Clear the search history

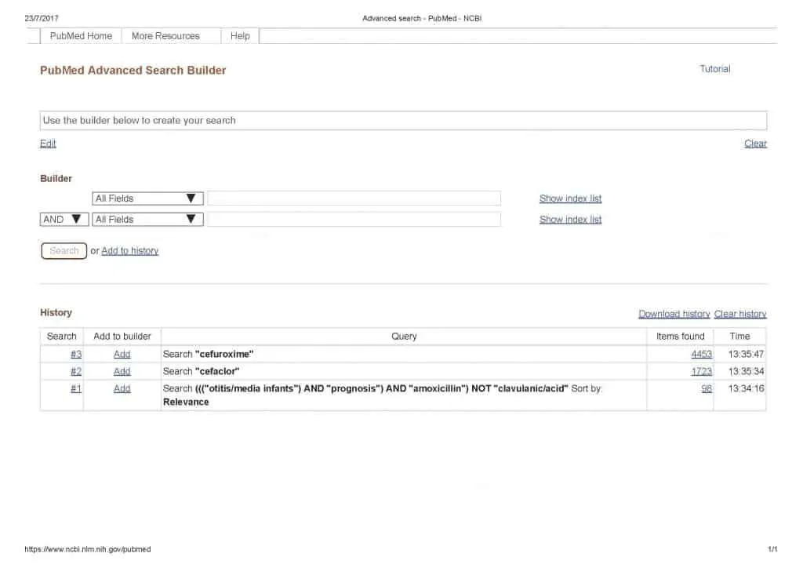(740, 314)
